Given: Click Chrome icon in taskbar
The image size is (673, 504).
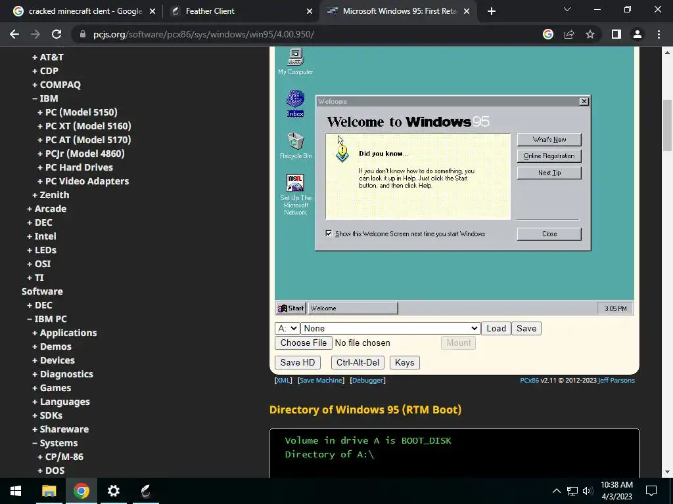Looking at the screenshot, I should click(x=81, y=491).
